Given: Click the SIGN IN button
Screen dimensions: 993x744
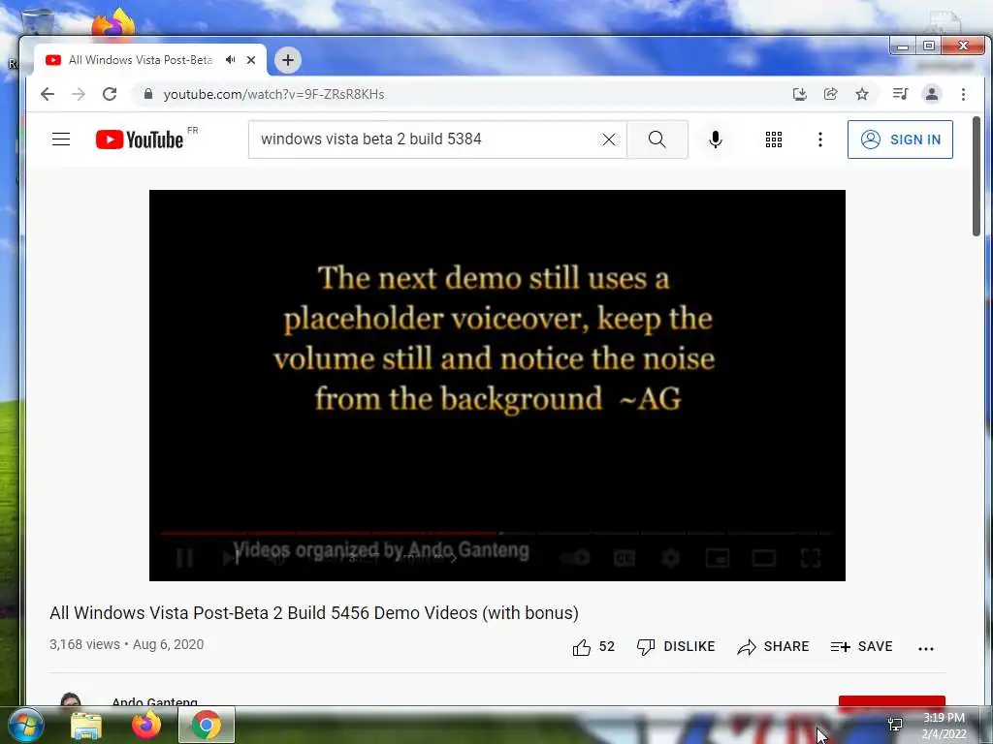Looking at the screenshot, I should click(x=900, y=139).
